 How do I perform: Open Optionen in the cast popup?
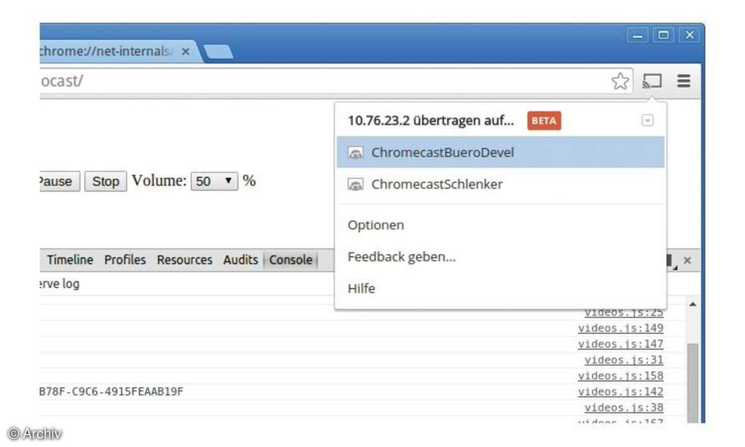coord(376,225)
